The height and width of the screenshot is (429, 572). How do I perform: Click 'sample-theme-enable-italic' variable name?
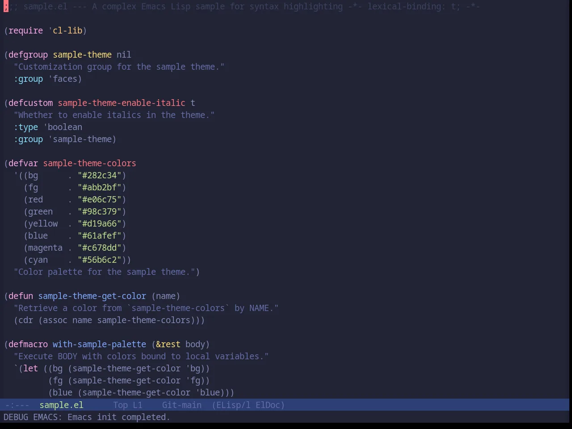(x=122, y=103)
